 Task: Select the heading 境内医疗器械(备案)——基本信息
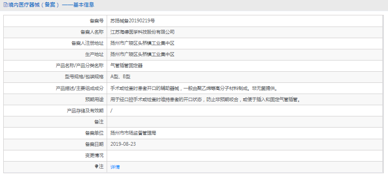(51, 5)
